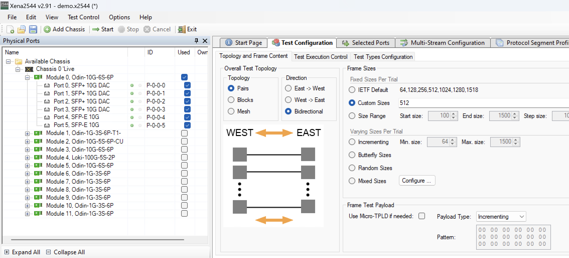Open the Payload Type dropdown

point(501,216)
